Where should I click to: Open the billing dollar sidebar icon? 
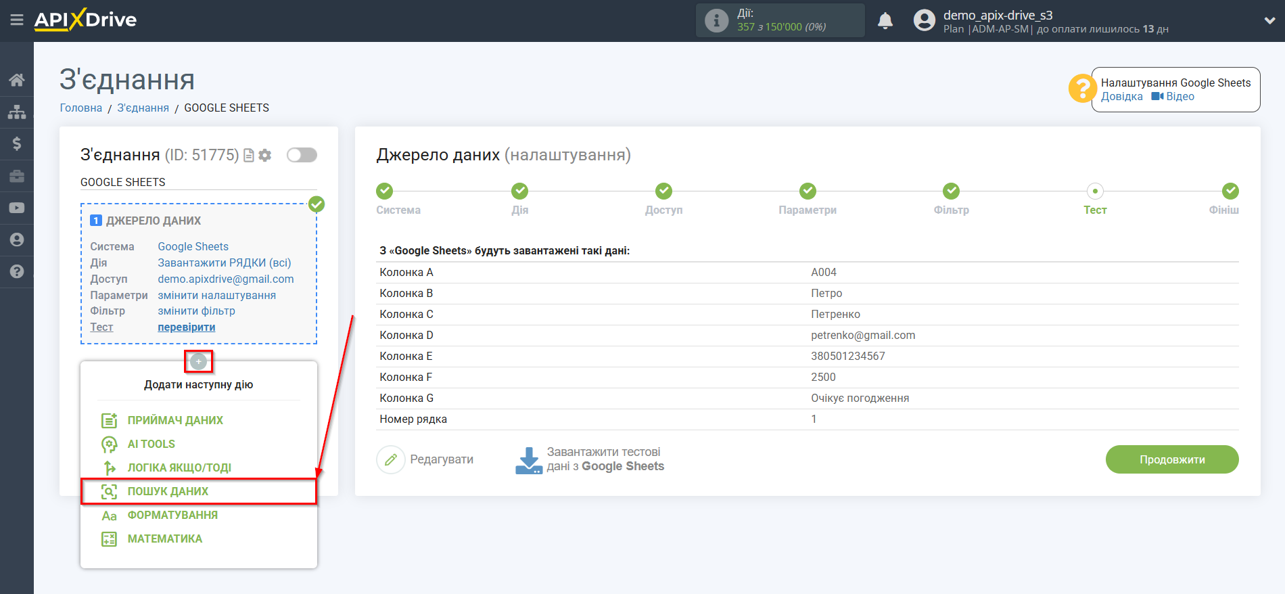click(17, 143)
